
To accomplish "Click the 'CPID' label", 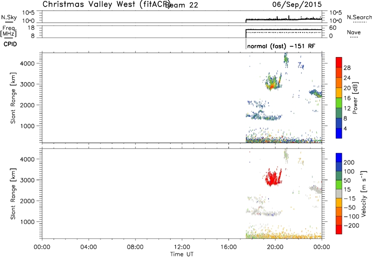I will tap(10, 44).
